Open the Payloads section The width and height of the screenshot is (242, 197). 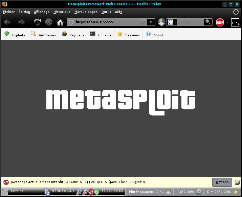click(x=77, y=35)
